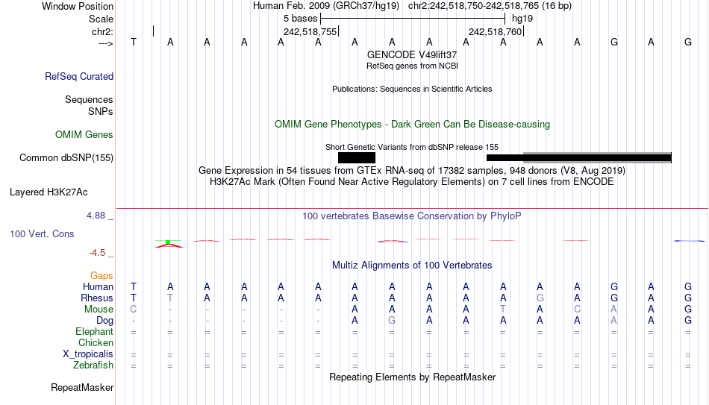Screen dimensions: 709x405
Task: Click 100 vertebrates Basewise Conservation by PhyloP
Action: tap(412, 216)
